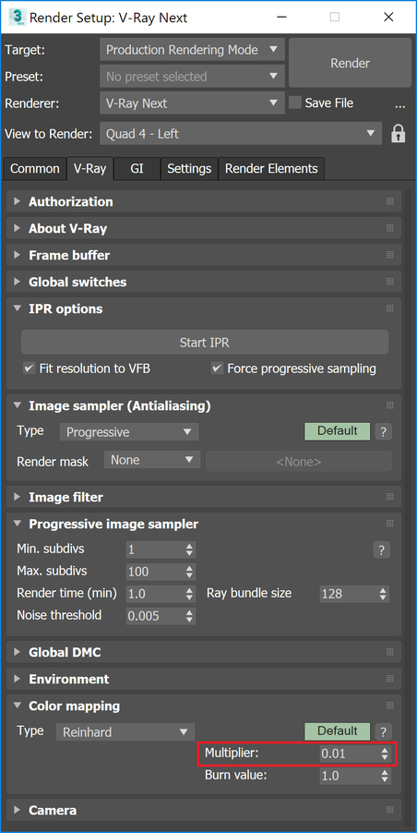The height and width of the screenshot is (833, 417).
Task: Collapse the Progressive image sampler rollout
Action: pyautogui.click(x=17, y=524)
